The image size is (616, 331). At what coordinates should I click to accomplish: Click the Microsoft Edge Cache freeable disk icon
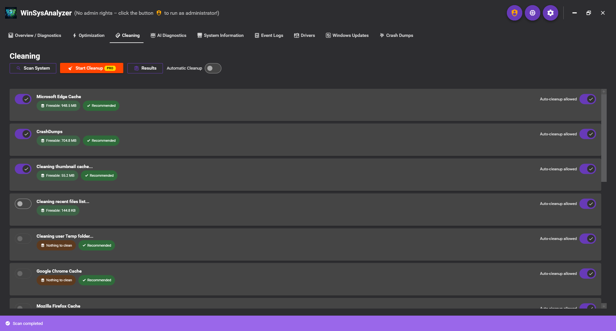point(43,106)
